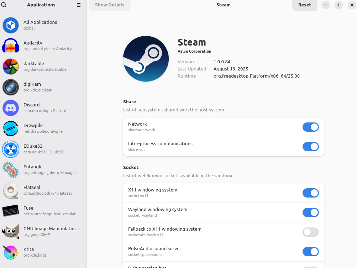Select All Applications global entry
Image resolution: width=357 pixels, height=268 pixels.
tap(40, 25)
